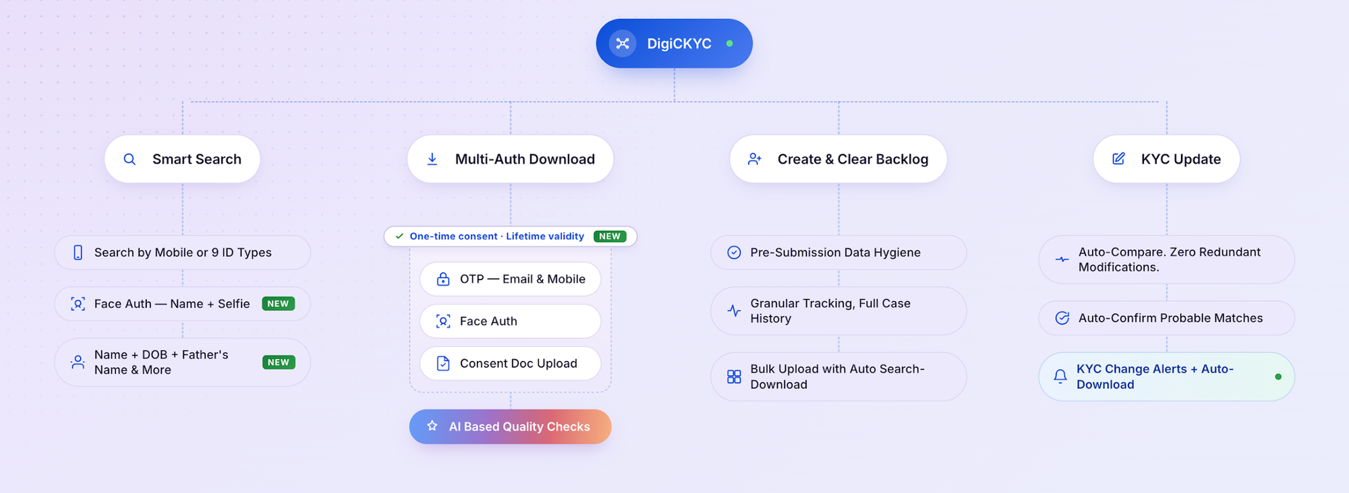1349x493 pixels.
Task: Click the KYC Update edit pencil icon
Action: coord(1118,159)
